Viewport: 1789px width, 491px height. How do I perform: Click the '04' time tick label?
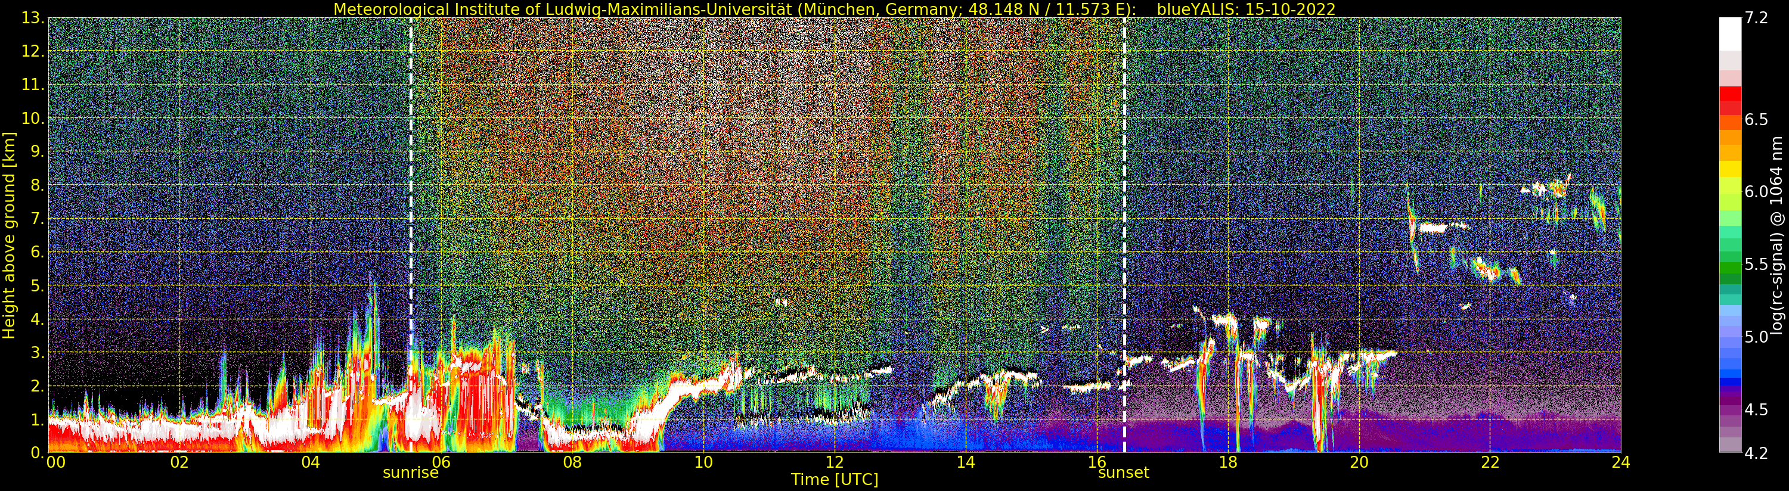point(311,462)
